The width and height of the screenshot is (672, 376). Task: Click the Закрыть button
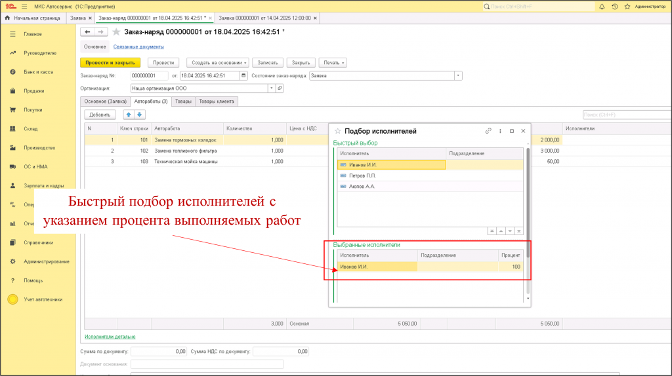(x=301, y=62)
